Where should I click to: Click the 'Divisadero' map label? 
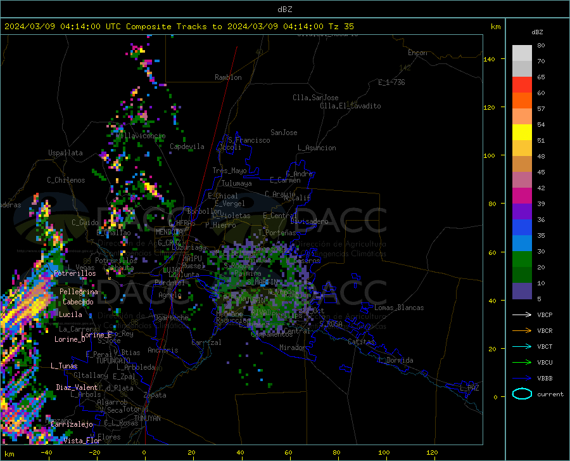309,221
